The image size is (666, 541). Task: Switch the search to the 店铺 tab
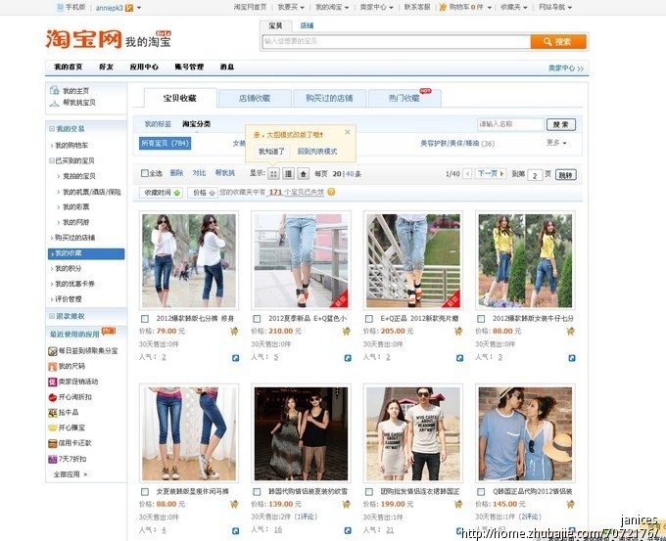(x=307, y=25)
